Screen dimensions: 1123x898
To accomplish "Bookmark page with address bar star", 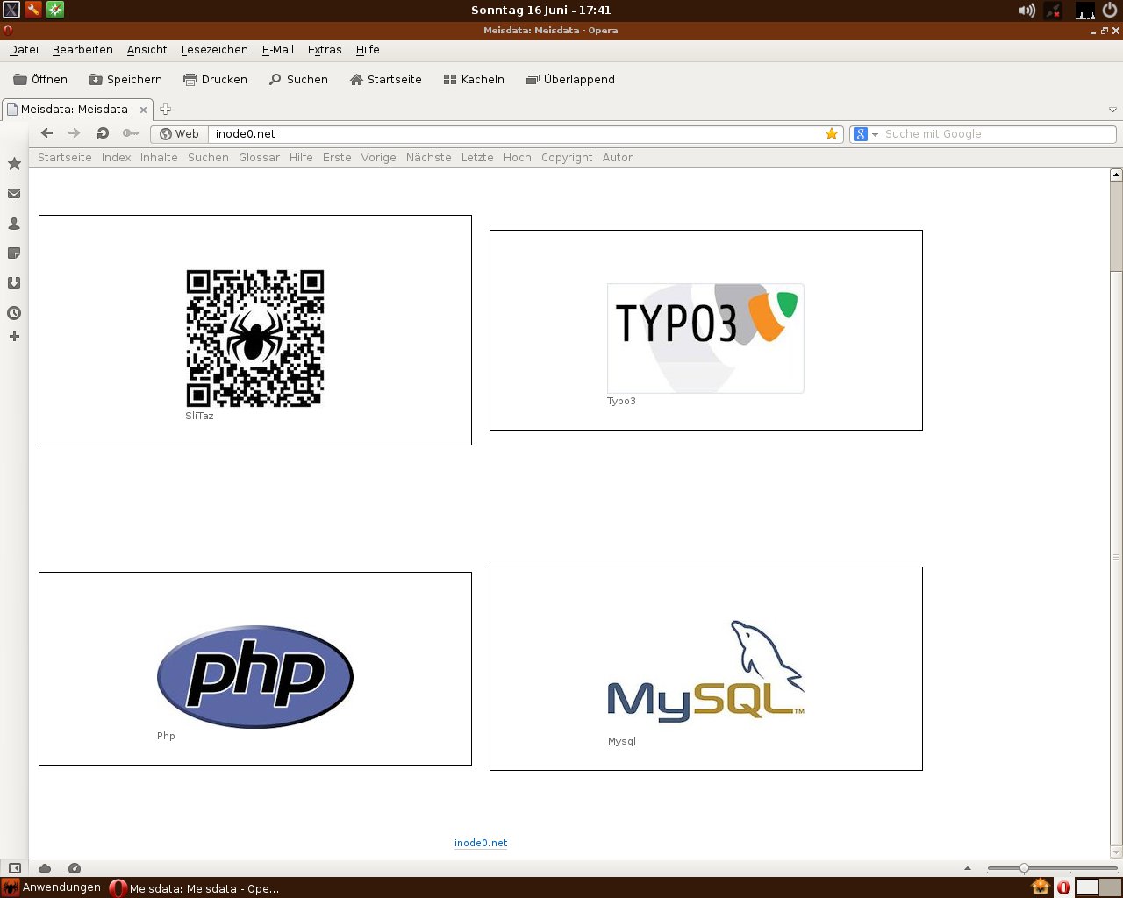I will point(831,134).
